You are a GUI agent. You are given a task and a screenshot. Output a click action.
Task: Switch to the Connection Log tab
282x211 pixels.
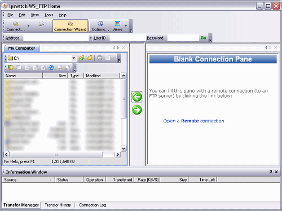click(92, 205)
